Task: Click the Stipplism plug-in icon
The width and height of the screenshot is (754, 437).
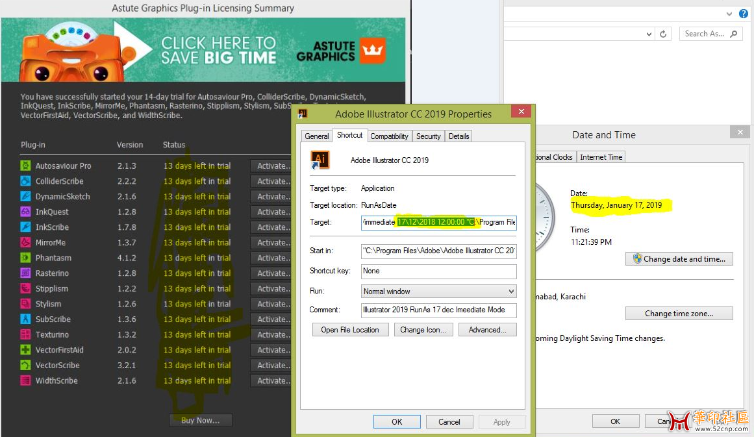Action: [x=25, y=289]
